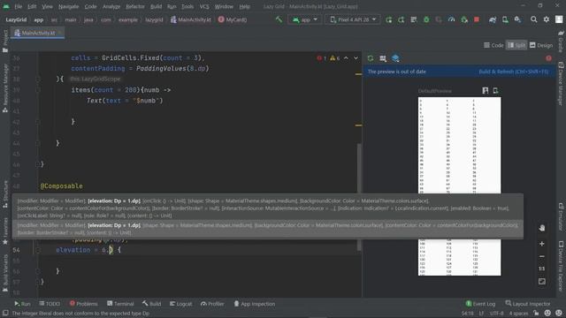The height and width of the screenshot is (318, 566).
Task: Open the App Inspection tool window
Action: click(x=255, y=304)
